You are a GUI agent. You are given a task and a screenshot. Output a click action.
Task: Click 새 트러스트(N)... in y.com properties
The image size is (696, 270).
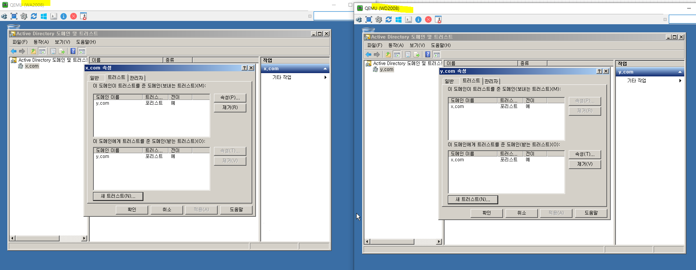coord(473,199)
